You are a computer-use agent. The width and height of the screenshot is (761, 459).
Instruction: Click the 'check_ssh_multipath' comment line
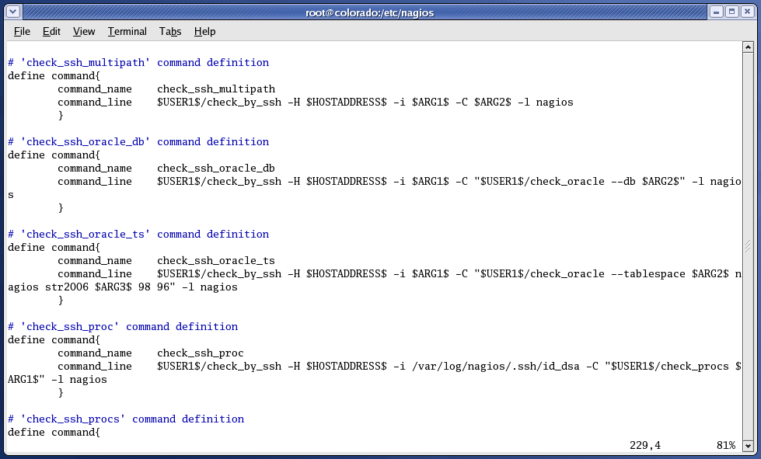[x=138, y=63]
